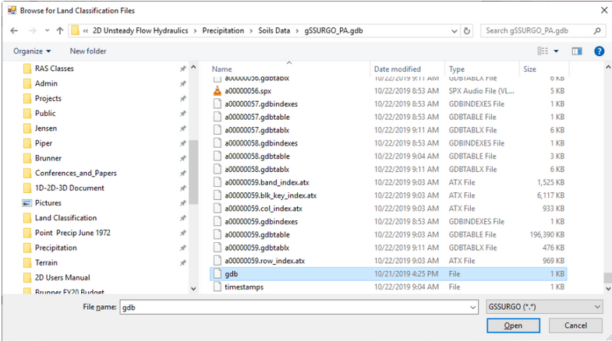Sort by Date modified column header

click(x=398, y=69)
